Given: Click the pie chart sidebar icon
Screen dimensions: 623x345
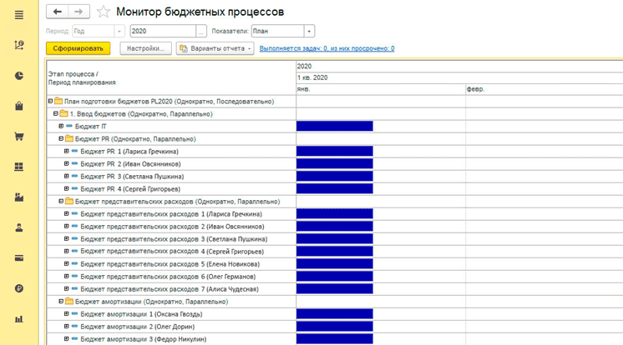Looking at the screenshot, I should click(19, 76).
